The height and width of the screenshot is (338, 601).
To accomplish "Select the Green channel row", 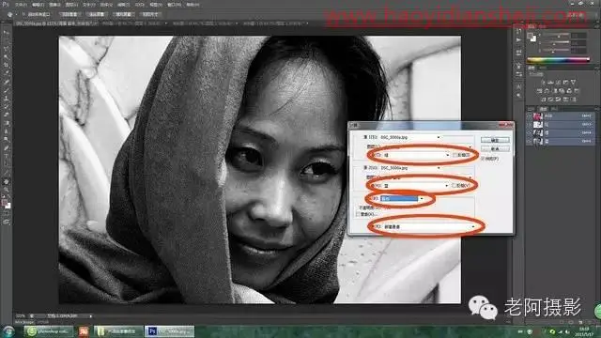I will [561, 133].
